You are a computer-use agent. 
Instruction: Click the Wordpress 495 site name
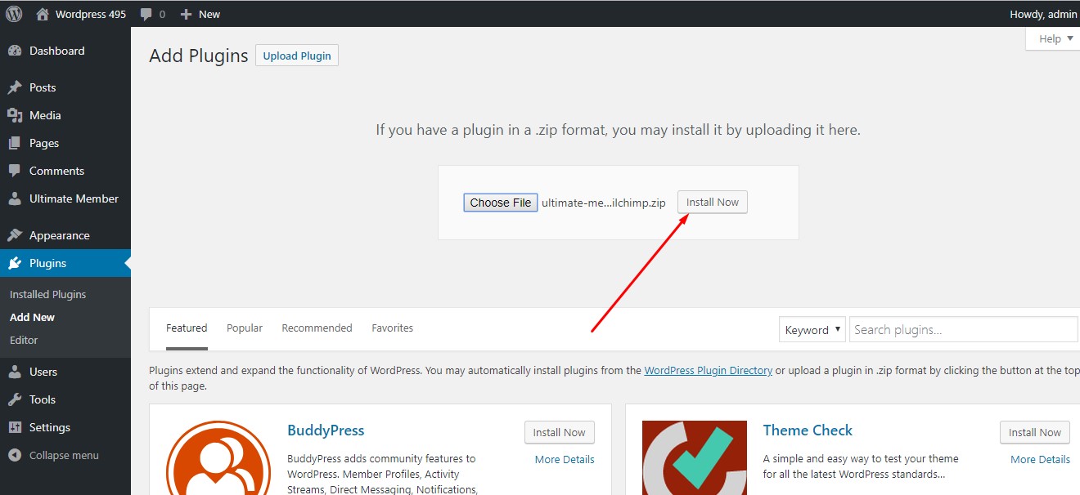(91, 14)
